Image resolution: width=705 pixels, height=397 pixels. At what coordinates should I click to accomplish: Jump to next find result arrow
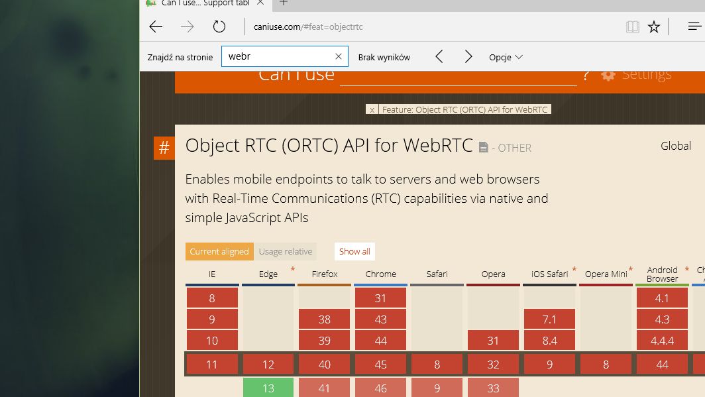[x=468, y=56]
